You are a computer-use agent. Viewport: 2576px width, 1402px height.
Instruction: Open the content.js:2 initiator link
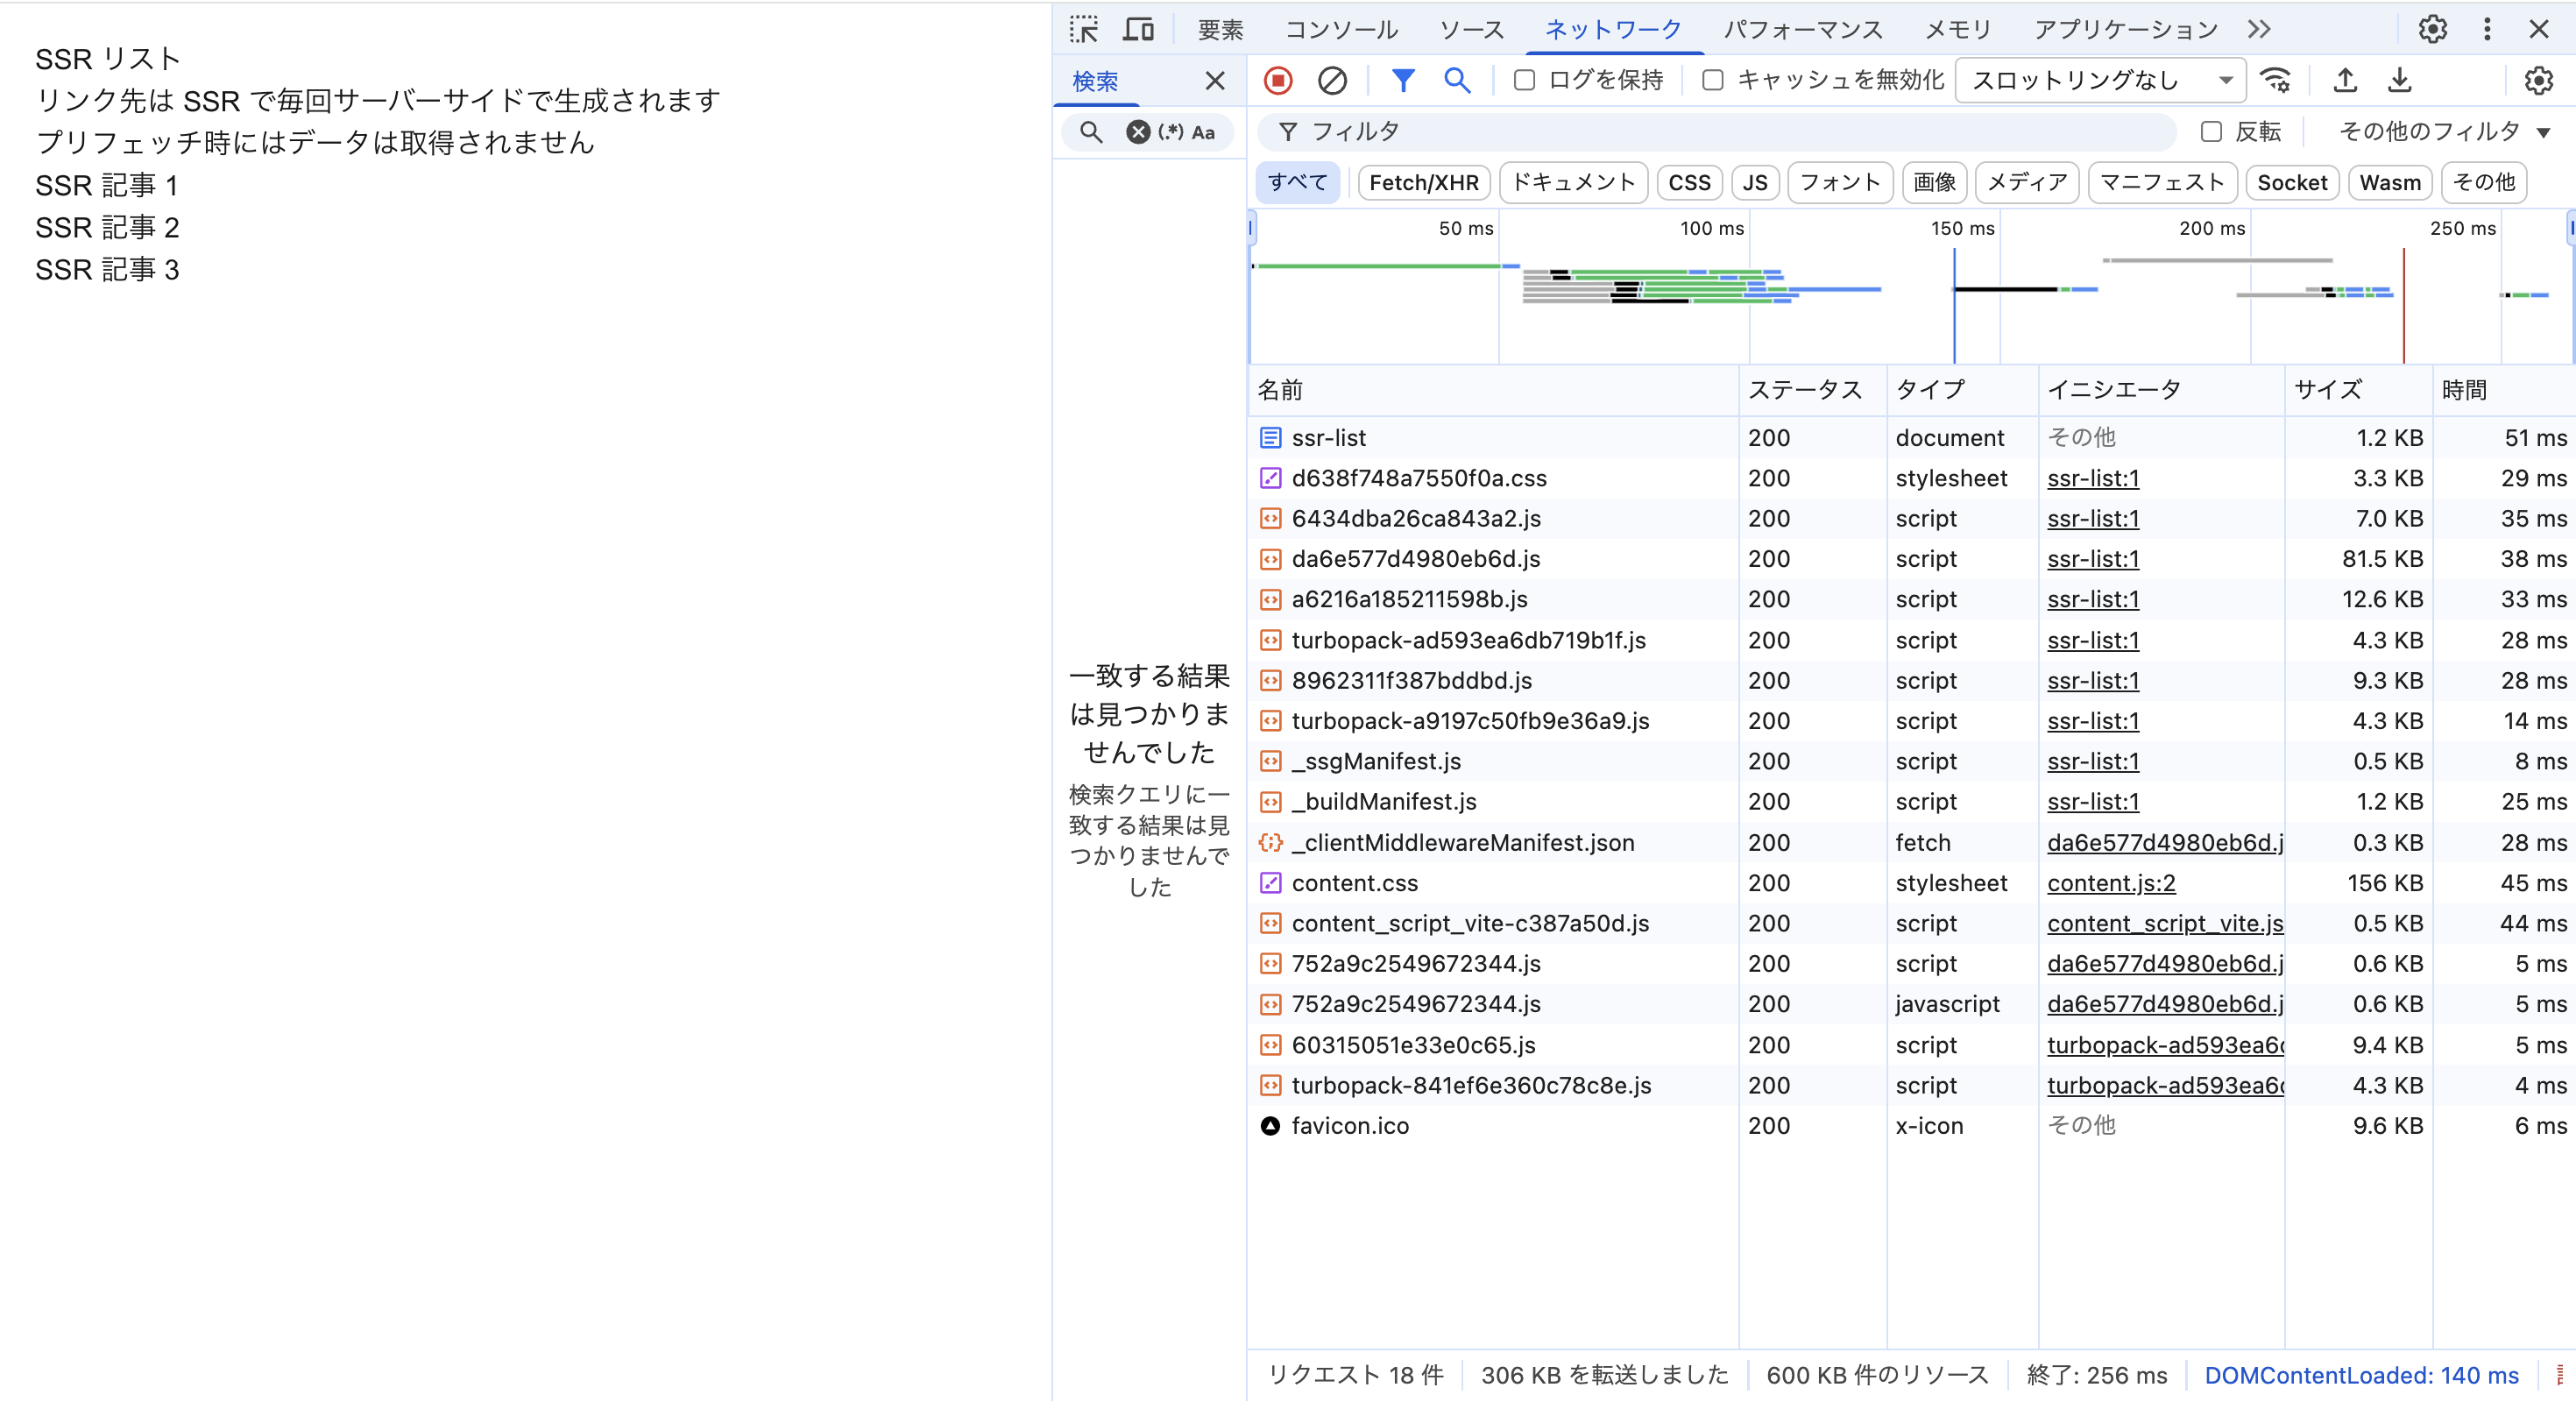(x=2111, y=883)
